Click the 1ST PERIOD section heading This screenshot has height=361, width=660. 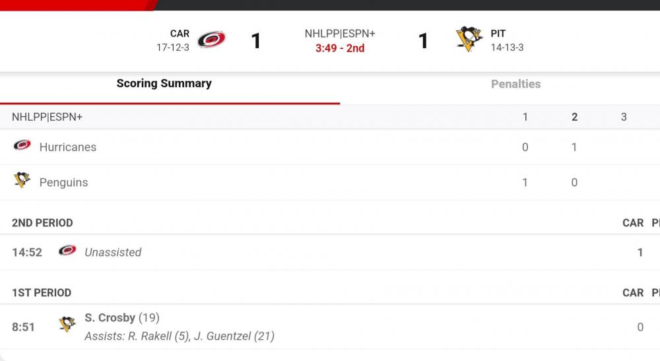pyautogui.click(x=42, y=292)
